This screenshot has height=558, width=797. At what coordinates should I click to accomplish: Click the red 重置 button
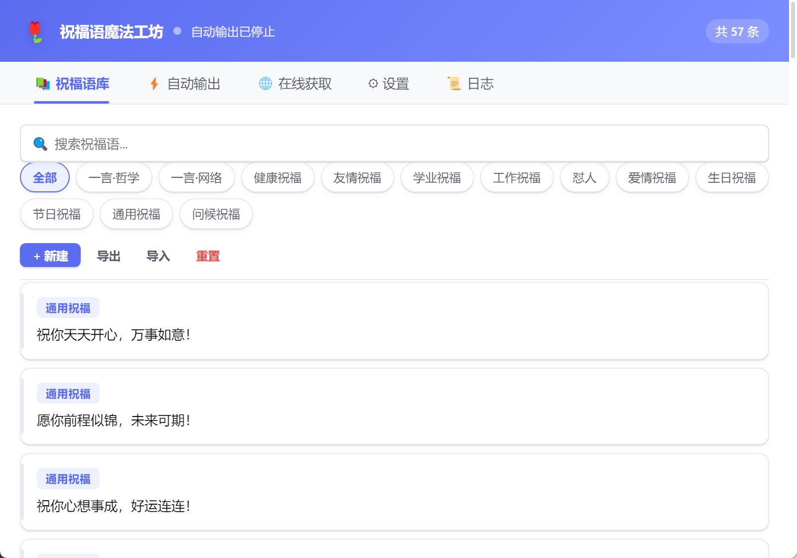[208, 256]
